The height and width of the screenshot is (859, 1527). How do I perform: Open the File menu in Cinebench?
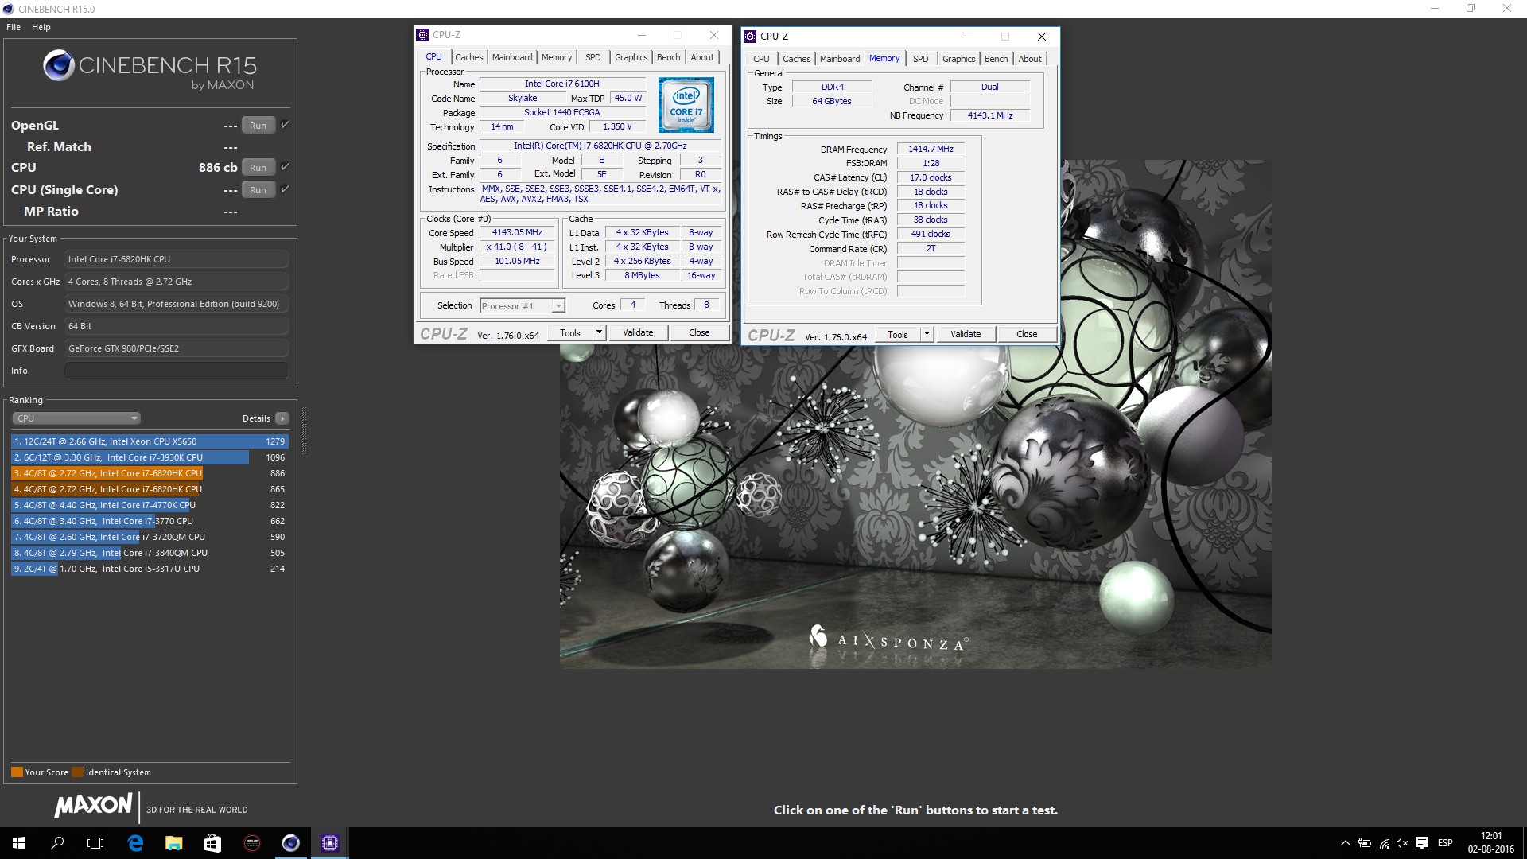tap(14, 27)
